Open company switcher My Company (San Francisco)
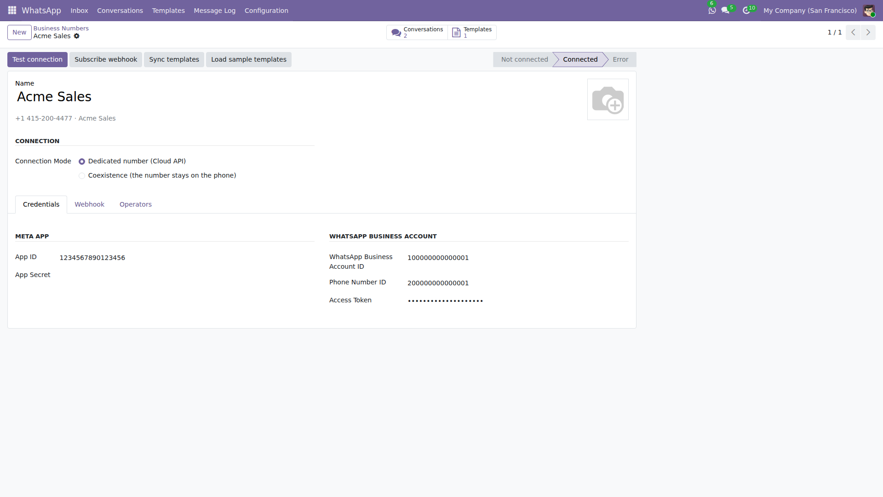The height and width of the screenshot is (497, 883). point(810,11)
